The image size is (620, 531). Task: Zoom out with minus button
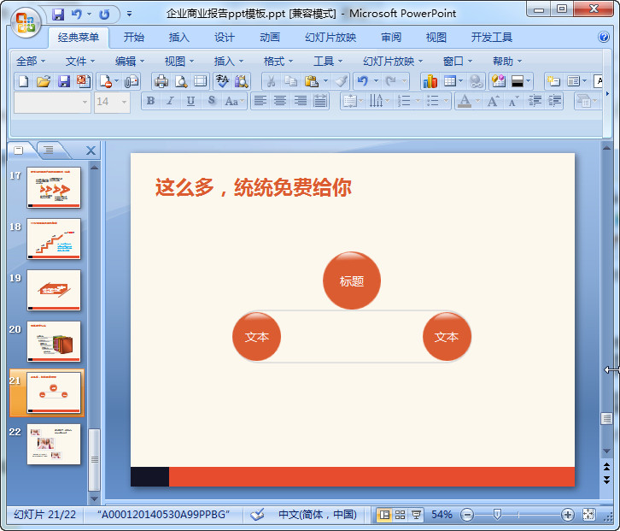coord(467,515)
